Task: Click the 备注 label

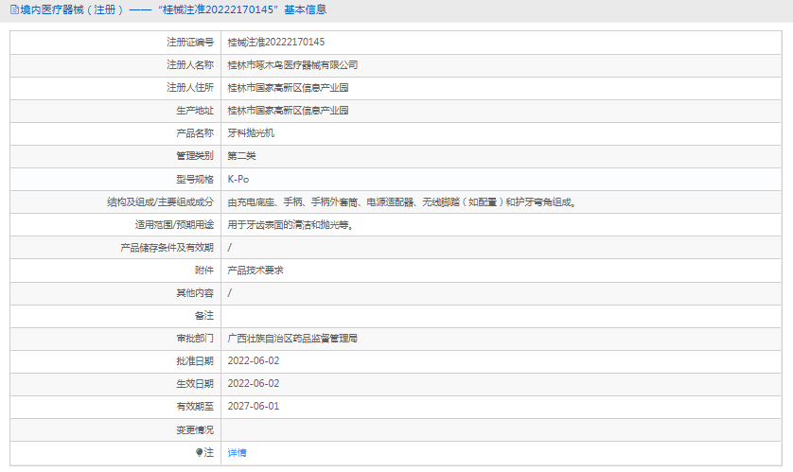Action: point(204,315)
